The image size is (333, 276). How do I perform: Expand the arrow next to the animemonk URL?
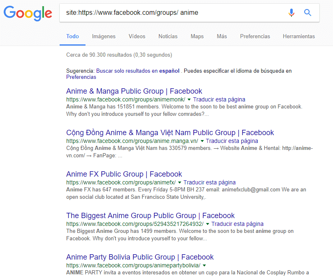coord(189,100)
